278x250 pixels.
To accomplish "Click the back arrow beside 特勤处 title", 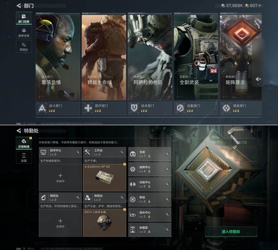I will click(x=18, y=131).
